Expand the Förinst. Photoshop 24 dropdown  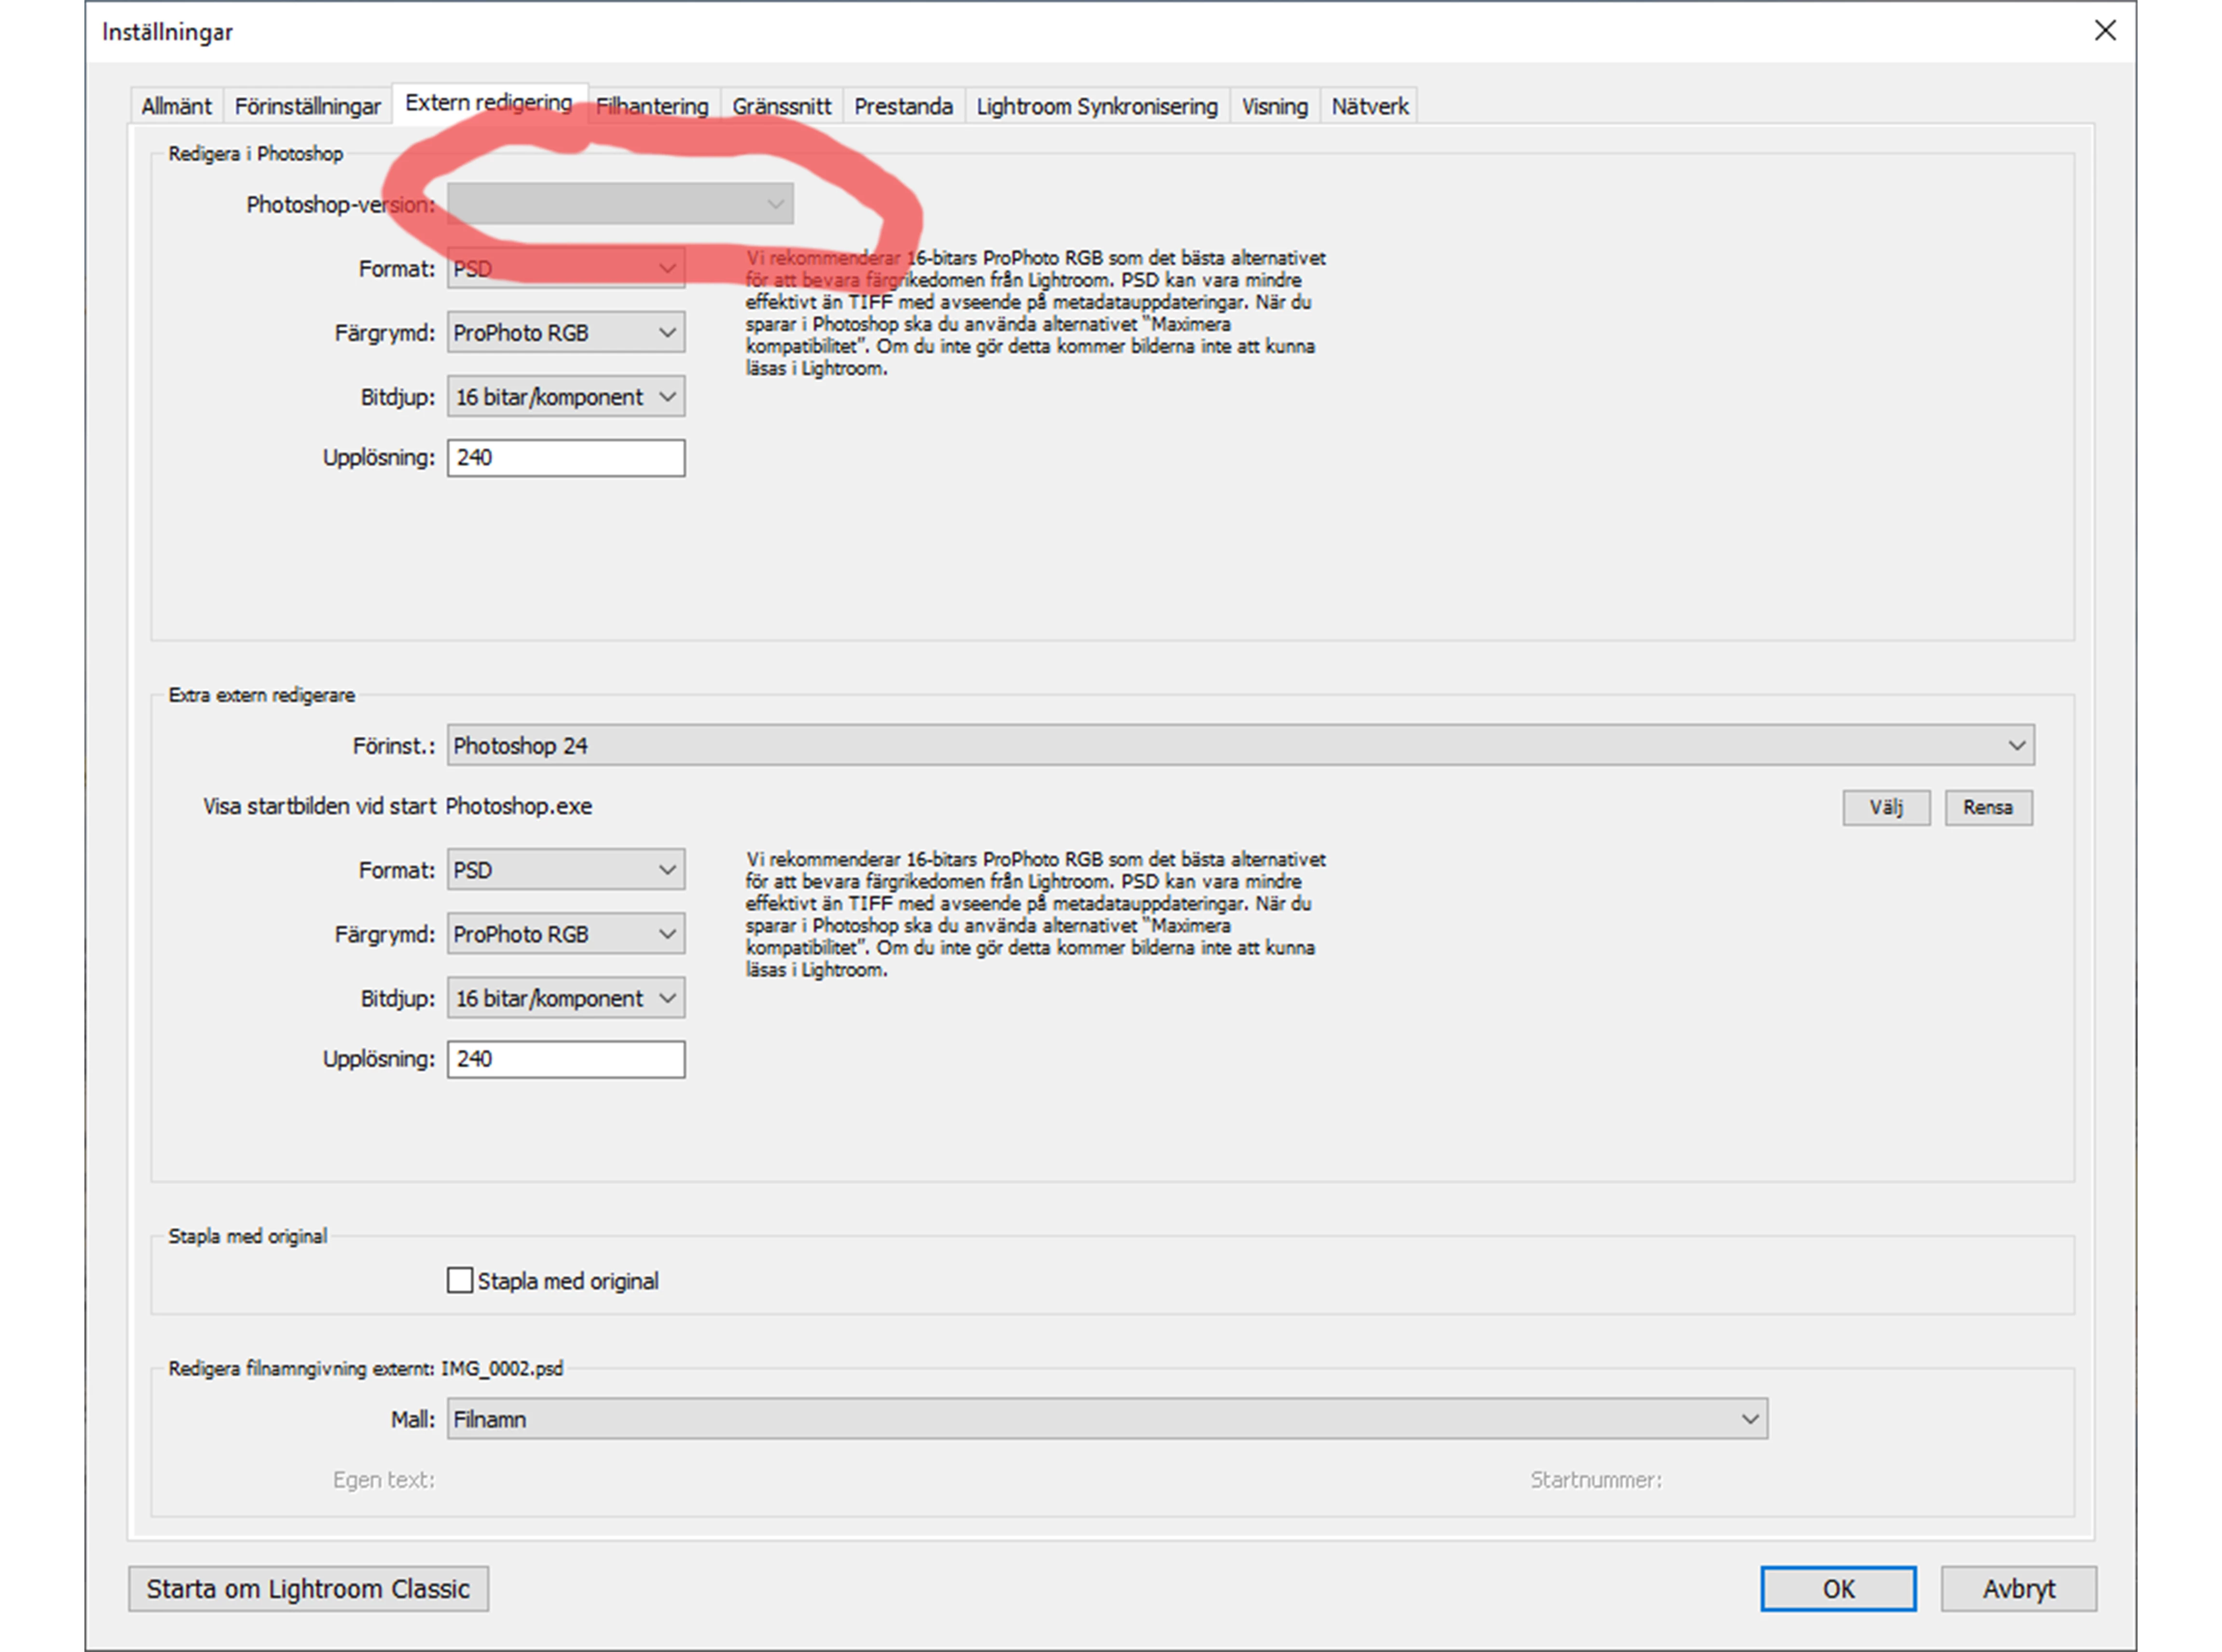point(1240,746)
